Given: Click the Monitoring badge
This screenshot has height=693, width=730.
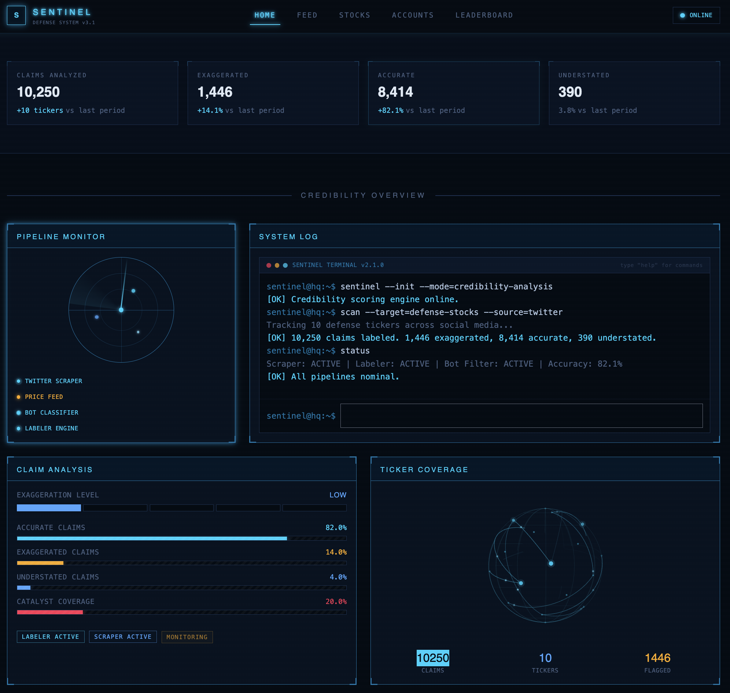Looking at the screenshot, I should (187, 637).
